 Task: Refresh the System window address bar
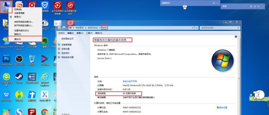pos(196,28)
